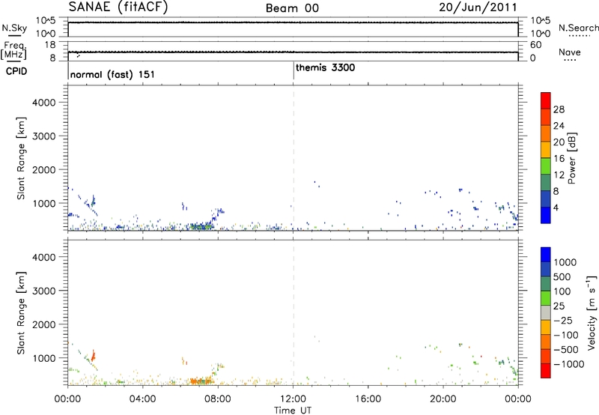Image resolution: width=599 pixels, height=415 pixels.
Task: Click the Beam 00 label
Action: click(x=292, y=8)
